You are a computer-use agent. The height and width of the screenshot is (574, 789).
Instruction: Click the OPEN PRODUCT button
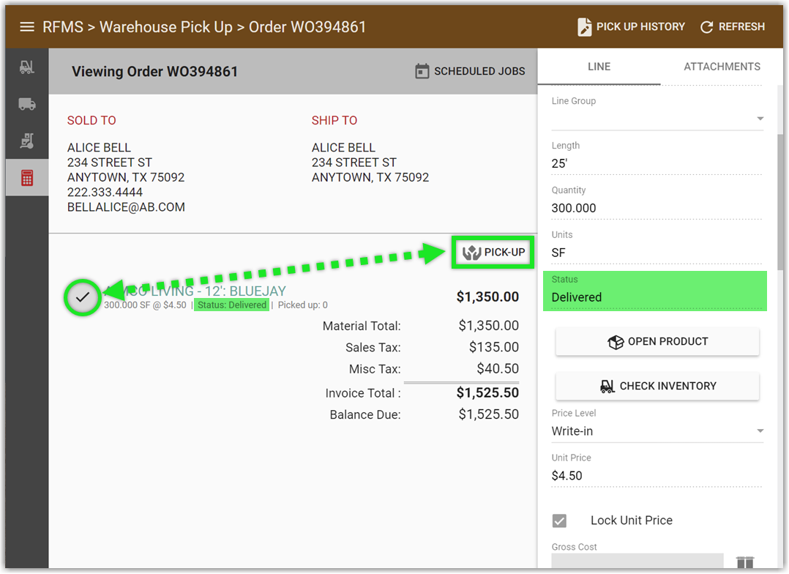(x=657, y=341)
